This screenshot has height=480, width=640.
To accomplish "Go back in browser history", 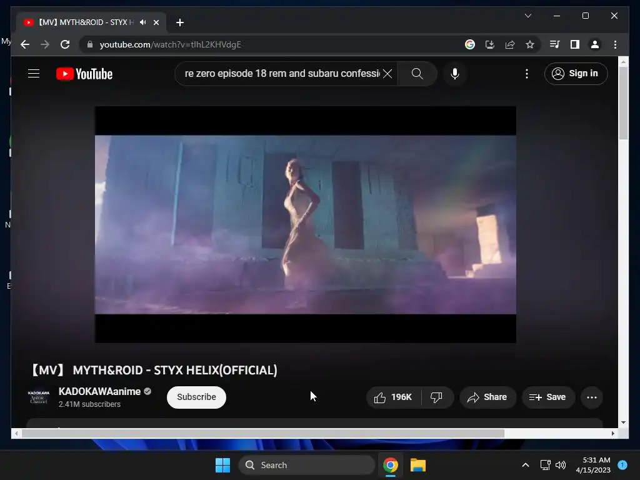I will tap(25, 44).
